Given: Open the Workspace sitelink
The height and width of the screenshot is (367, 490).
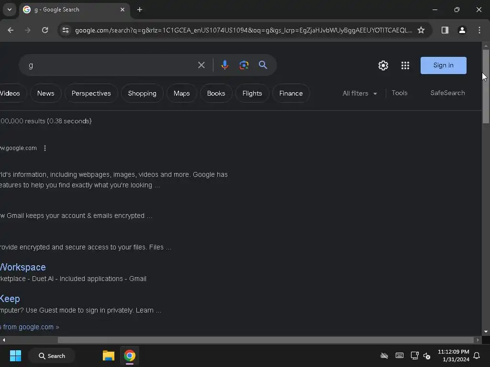Looking at the screenshot, I should tap(23, 267).
